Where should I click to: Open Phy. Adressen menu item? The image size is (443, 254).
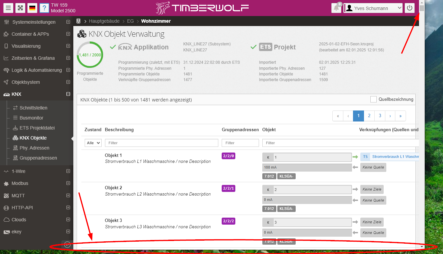(34, 148)
